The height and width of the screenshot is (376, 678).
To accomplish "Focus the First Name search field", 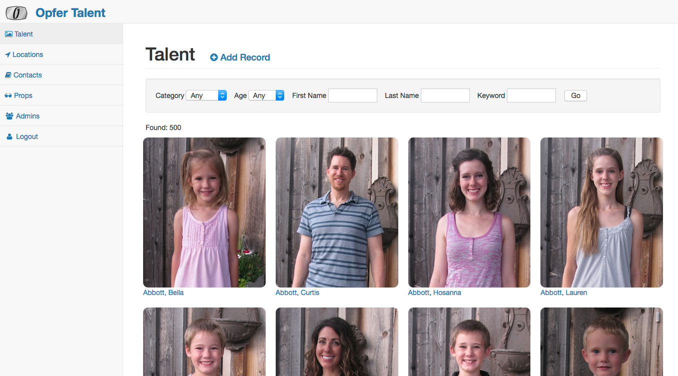I will [353, 95].
